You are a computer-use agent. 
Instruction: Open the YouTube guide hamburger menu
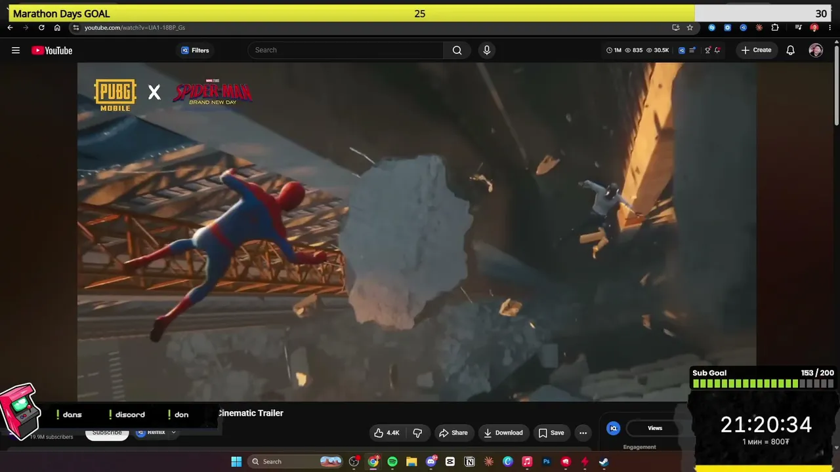coord(16,50)
